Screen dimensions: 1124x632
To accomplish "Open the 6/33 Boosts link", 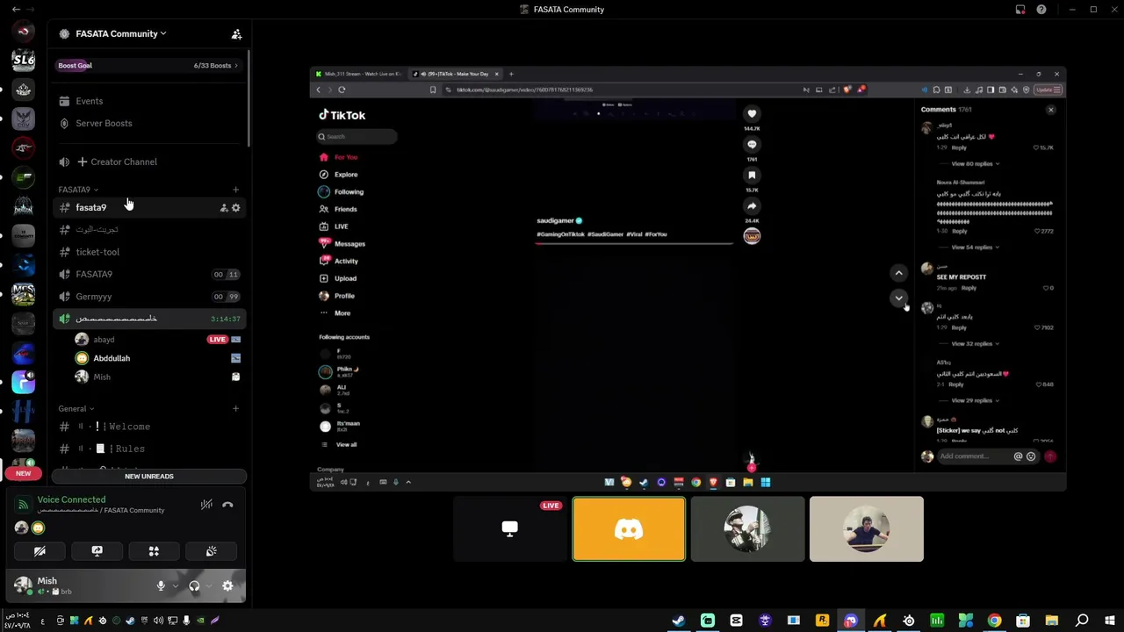I will (x=216, y=66).
